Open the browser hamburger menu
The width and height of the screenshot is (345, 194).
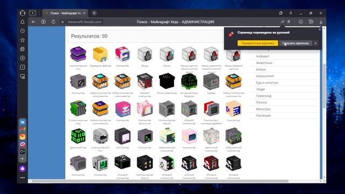pyautogui.click(x=291, y=13)
